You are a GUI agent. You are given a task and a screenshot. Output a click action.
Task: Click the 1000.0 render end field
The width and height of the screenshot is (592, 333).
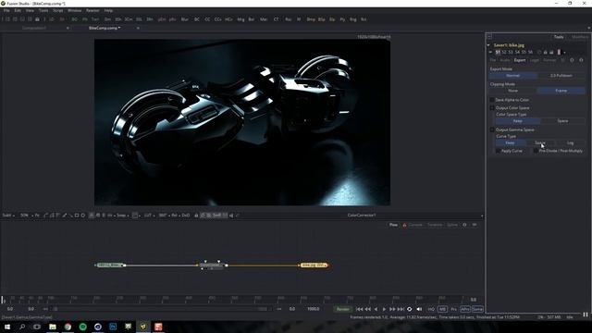(x=313, y=309)
